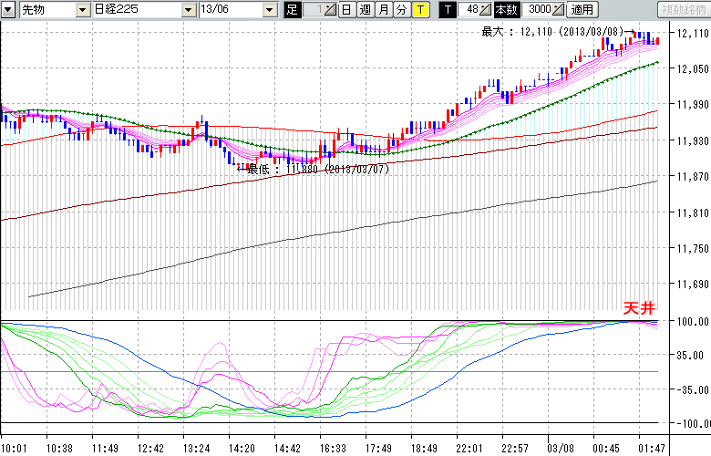Viewport: 711px width, 456px height.
Task: Click the yellow T tick button
Action: pyautogui.click(x=419, y=10)
